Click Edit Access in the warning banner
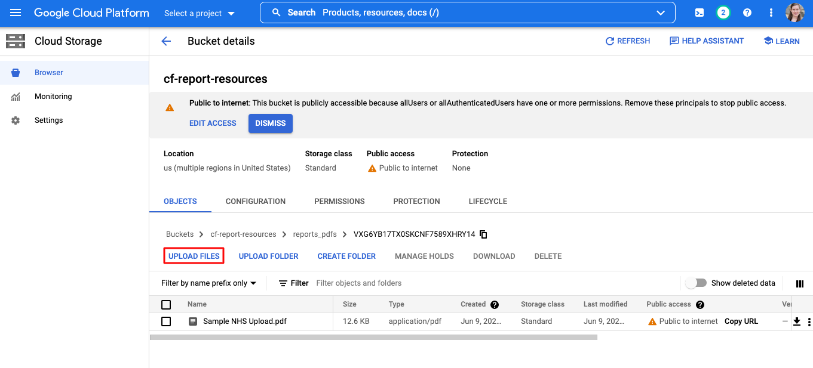Image resolution: width=813 pixels, height=368 pixels. [x=213, y=123]
